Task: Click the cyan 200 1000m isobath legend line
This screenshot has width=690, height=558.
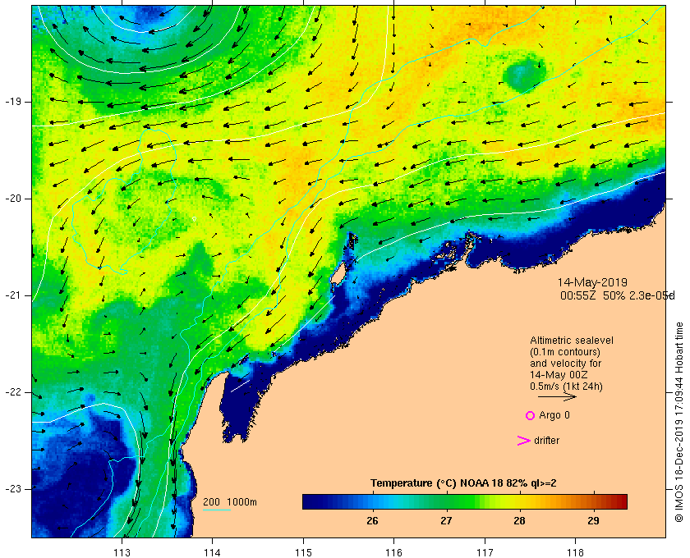Action: pyautogui.click(x=217, y=510)
